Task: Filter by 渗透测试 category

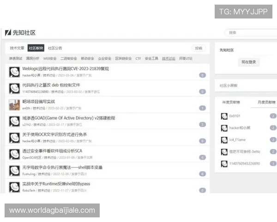Action: click(16, 59)
